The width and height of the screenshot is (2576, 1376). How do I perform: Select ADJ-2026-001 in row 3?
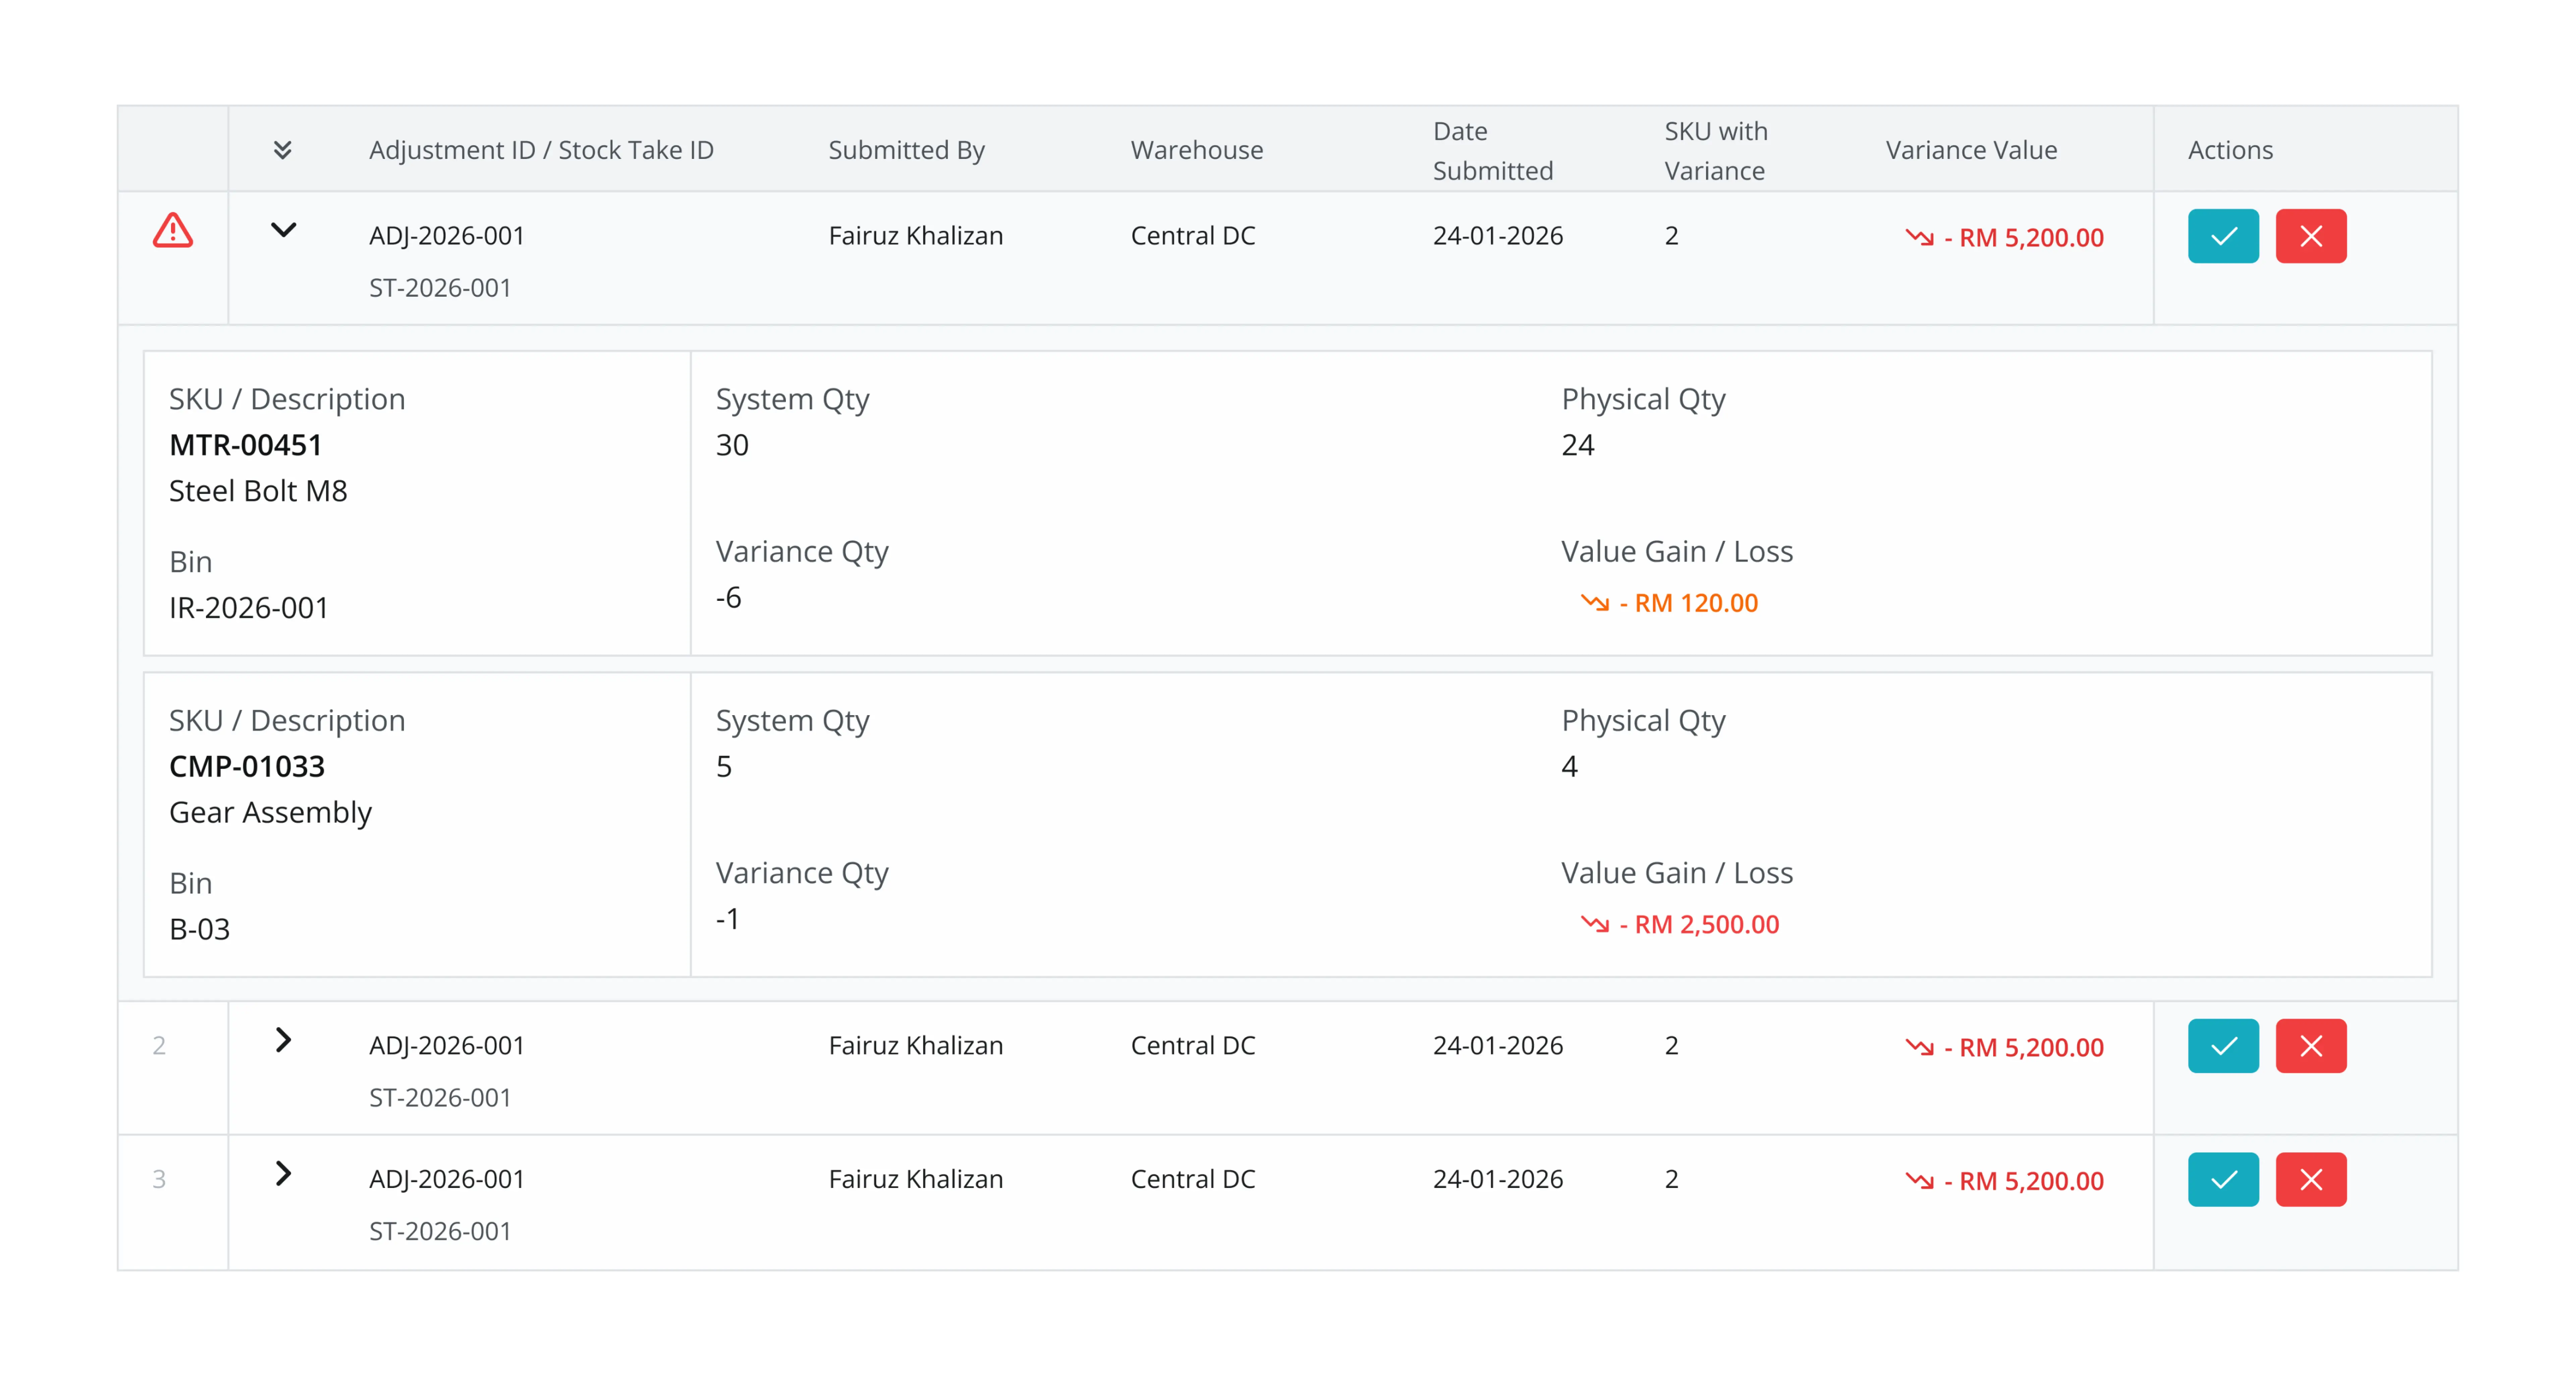pyautogui.click(x=447, y=1179)
